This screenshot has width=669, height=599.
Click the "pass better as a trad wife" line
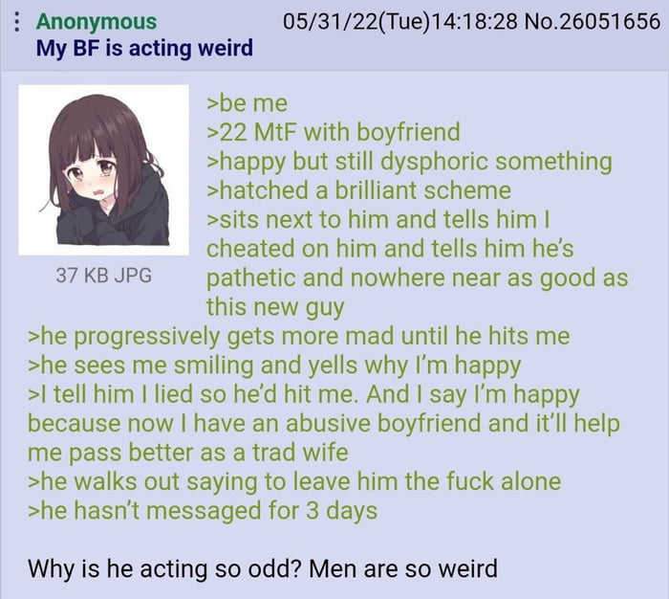[188, 453]
